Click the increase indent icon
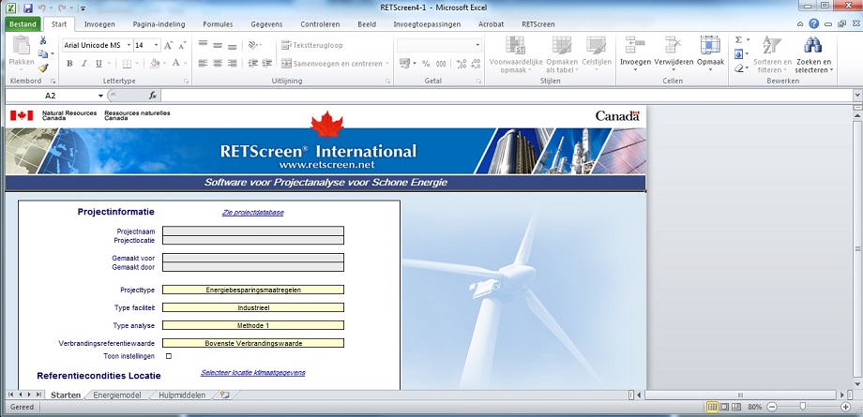This screenshot has height=417, width=863. pos(267,64)
